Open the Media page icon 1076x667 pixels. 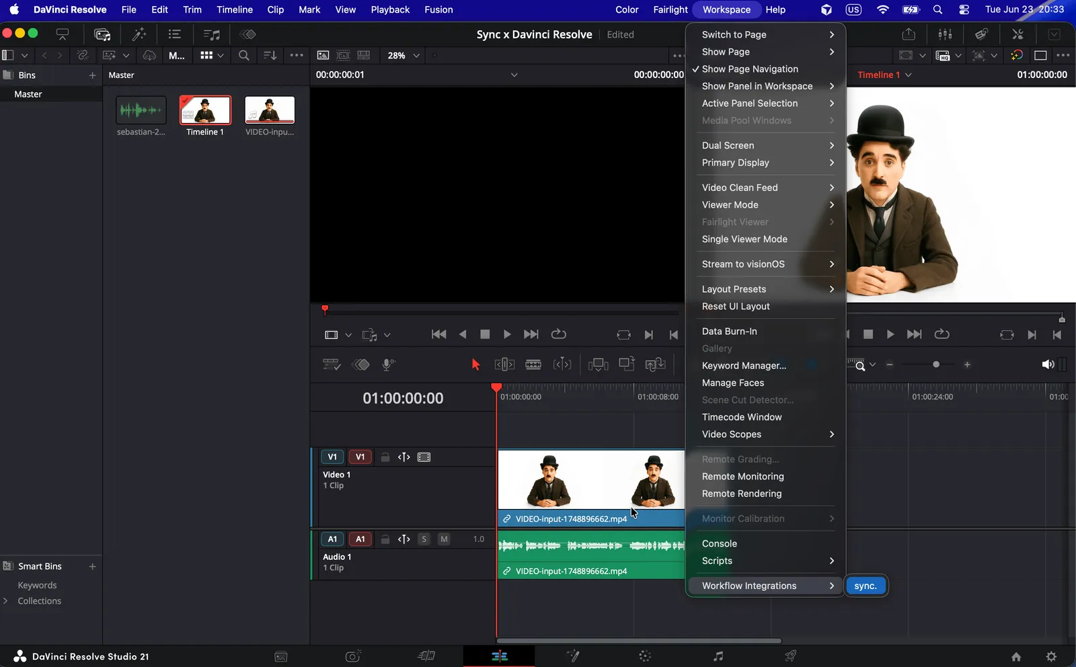(281, 657)
